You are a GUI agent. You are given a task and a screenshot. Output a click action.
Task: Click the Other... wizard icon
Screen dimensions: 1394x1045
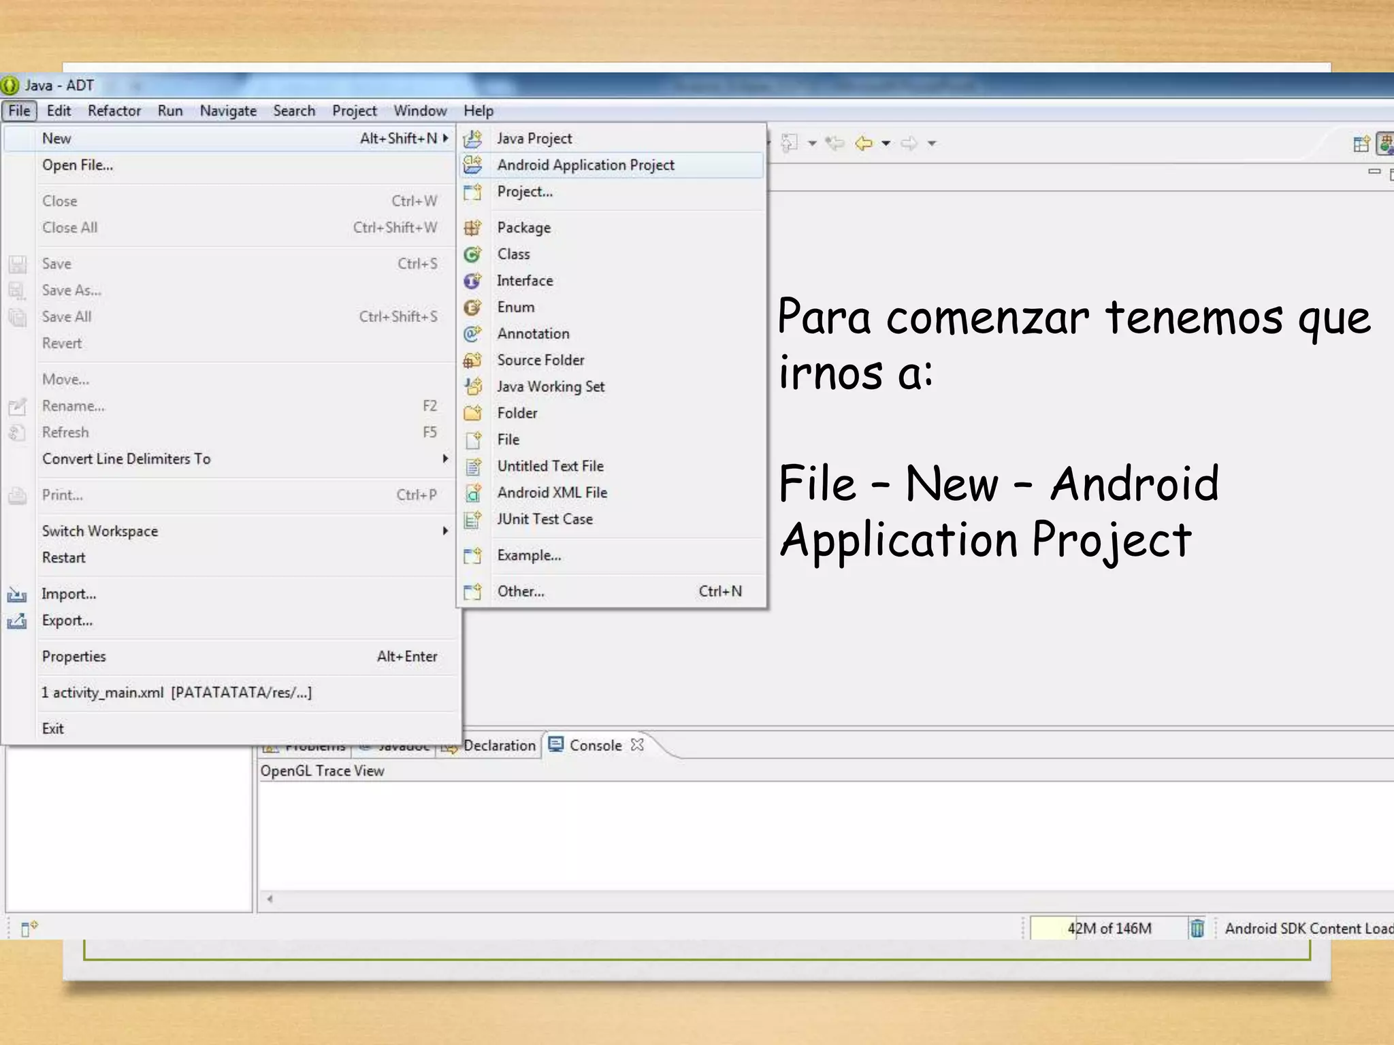[x=472, y=591]
